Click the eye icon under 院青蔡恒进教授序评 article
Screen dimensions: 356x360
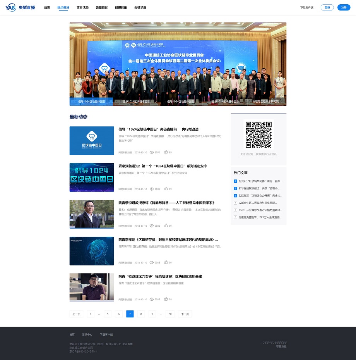[x=152, y=226]
